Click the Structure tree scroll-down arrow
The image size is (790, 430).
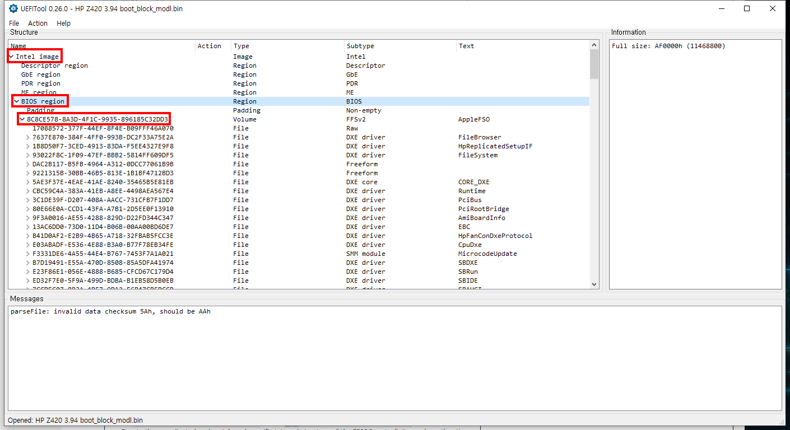click(594, 284)
